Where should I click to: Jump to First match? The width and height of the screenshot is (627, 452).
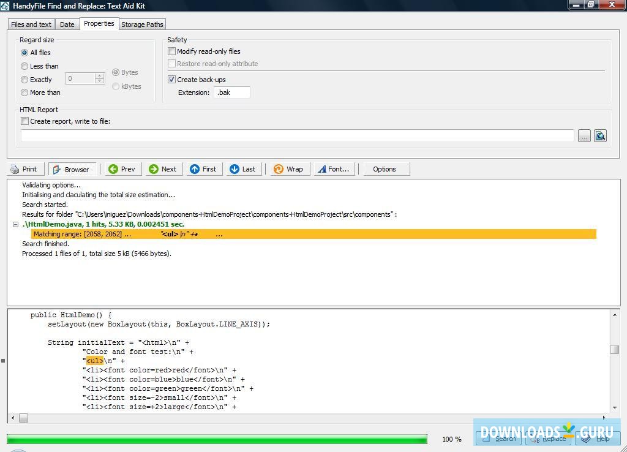pyautogui.click(x=203, y=169)
